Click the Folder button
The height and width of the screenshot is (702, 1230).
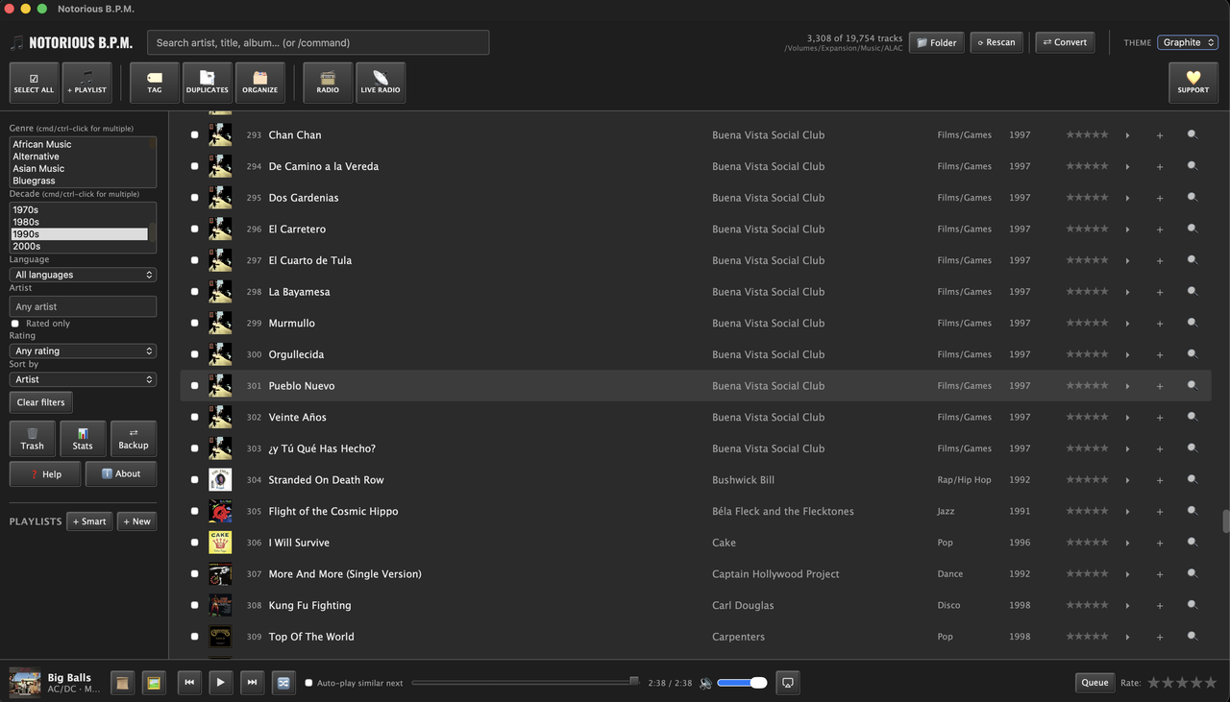tap(936, 42)
